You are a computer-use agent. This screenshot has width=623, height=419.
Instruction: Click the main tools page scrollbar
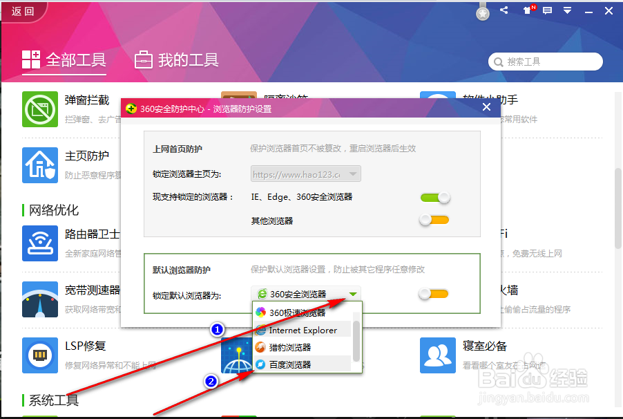click(618, 209)
